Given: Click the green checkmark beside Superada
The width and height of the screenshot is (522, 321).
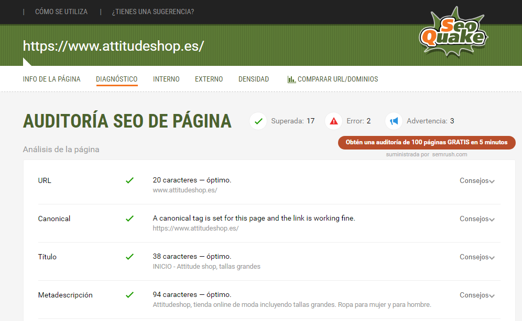Looking at the screenshot, I should pos(258,121).
